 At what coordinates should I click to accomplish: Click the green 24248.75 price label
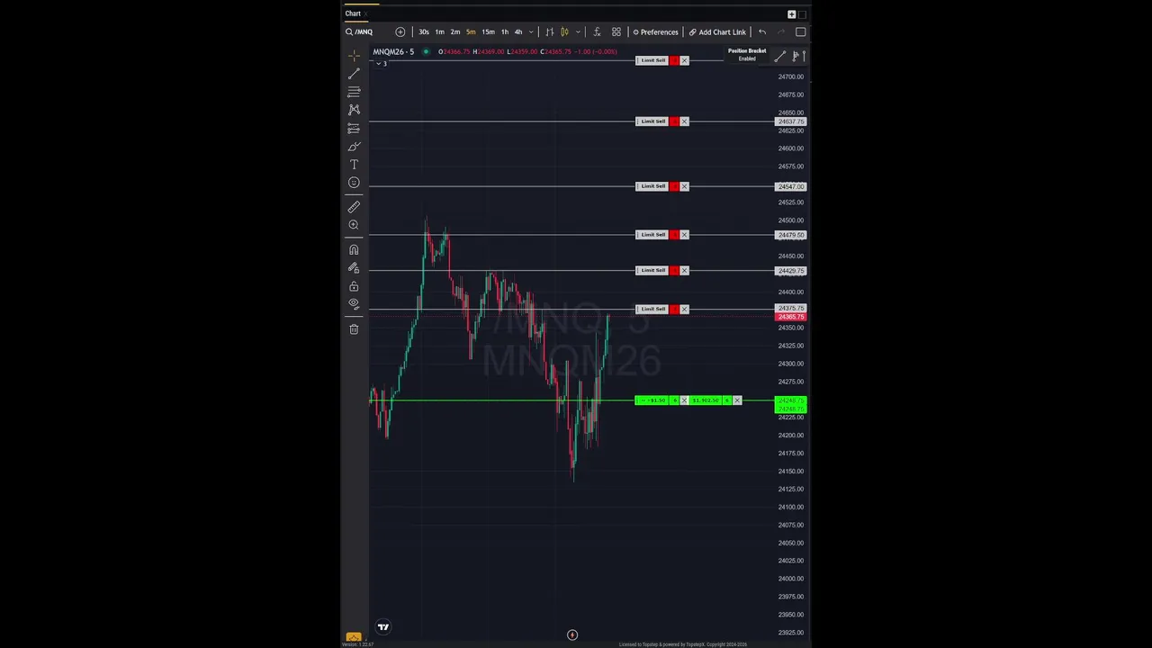click(x=791, y=401)
